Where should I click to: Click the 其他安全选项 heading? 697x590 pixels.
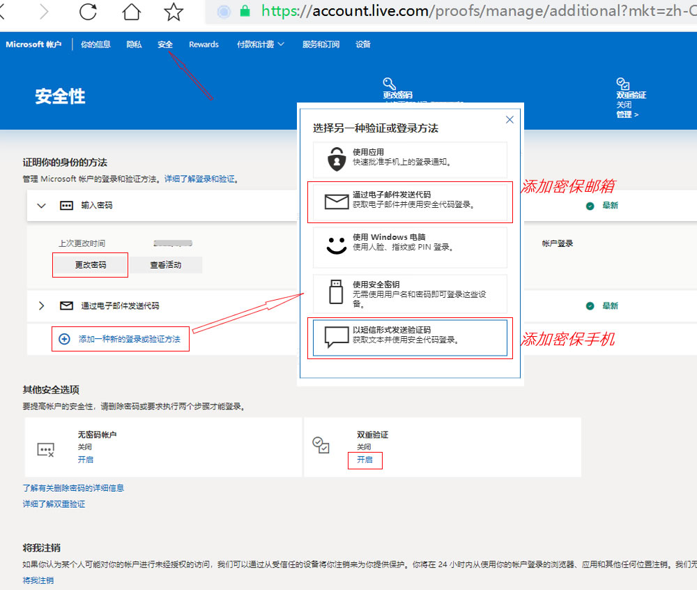point(51,390)
